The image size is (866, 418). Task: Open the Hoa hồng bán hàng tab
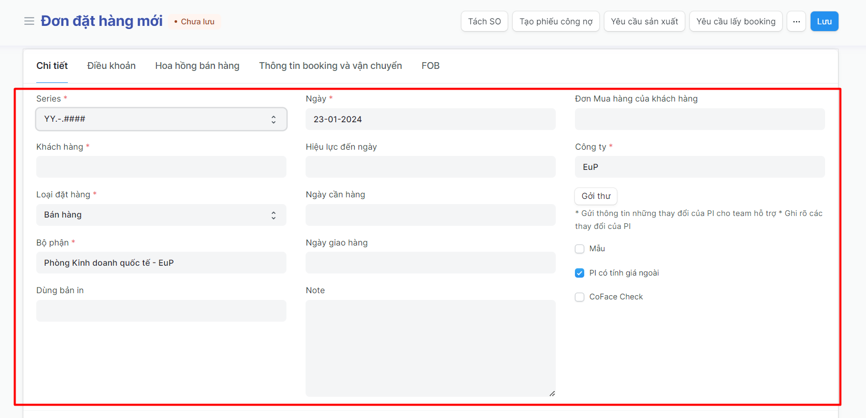197,66
